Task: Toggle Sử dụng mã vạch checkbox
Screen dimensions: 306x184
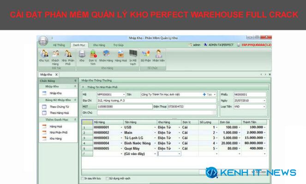Action: pyautogui.click(x=107, y=178)
